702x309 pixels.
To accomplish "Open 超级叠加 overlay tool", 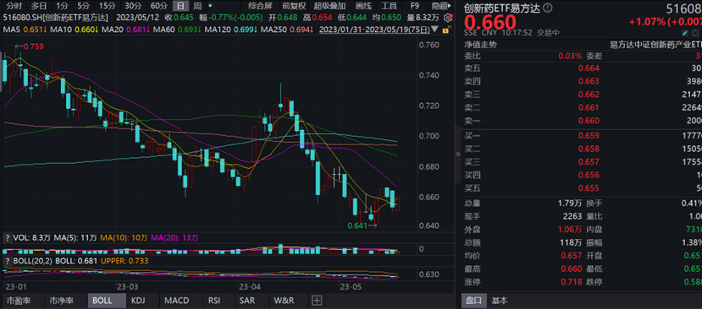I will (x=330, y=6).
